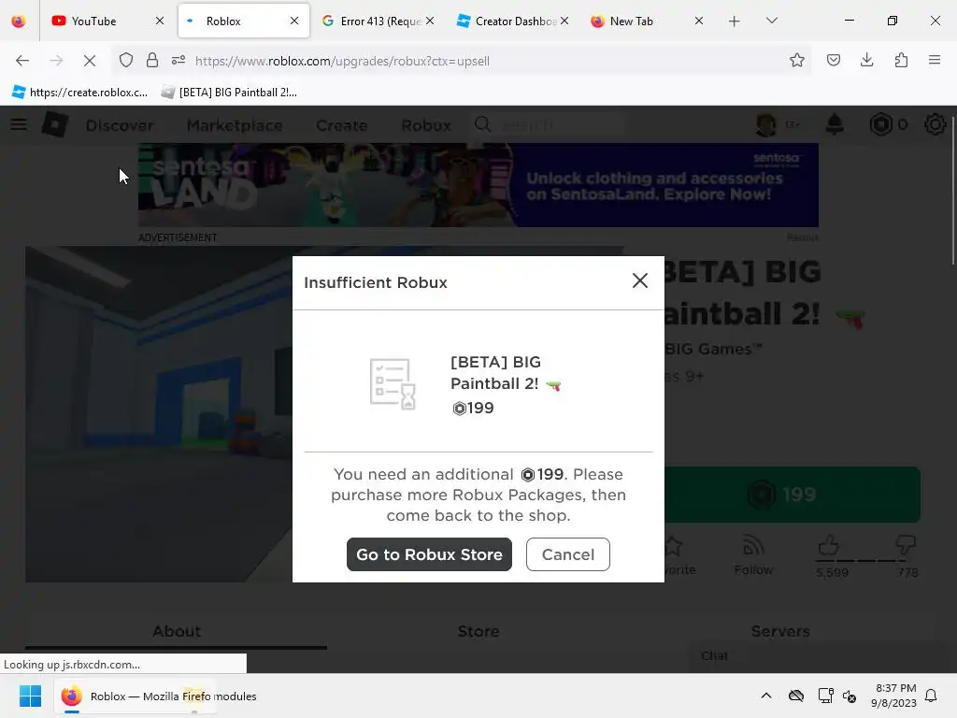This screenshot has width=957, height=718.
Task: Click the tracking protection shield icon
Action: (x=126, y=61)
